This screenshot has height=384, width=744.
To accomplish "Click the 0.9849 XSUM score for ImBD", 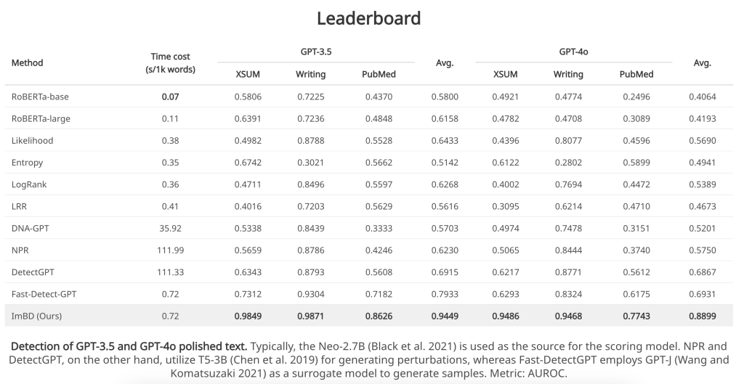I will click(x=248, y=316).
